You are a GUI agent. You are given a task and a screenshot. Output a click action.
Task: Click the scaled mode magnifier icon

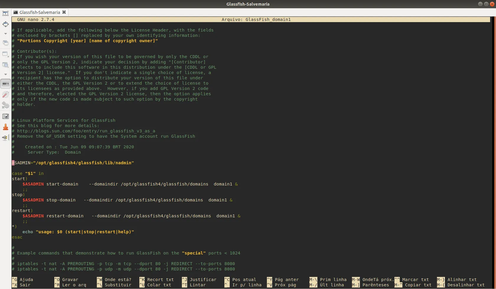point(5,65)
